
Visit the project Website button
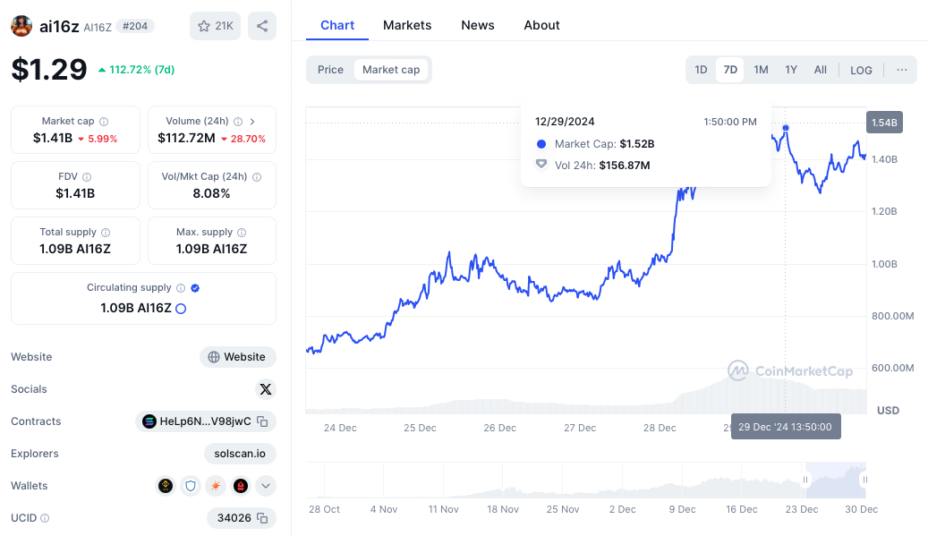pos(238,357)
